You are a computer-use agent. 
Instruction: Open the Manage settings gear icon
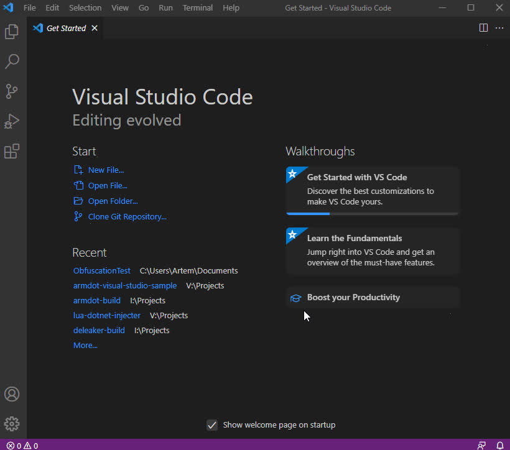click(12, 423)
